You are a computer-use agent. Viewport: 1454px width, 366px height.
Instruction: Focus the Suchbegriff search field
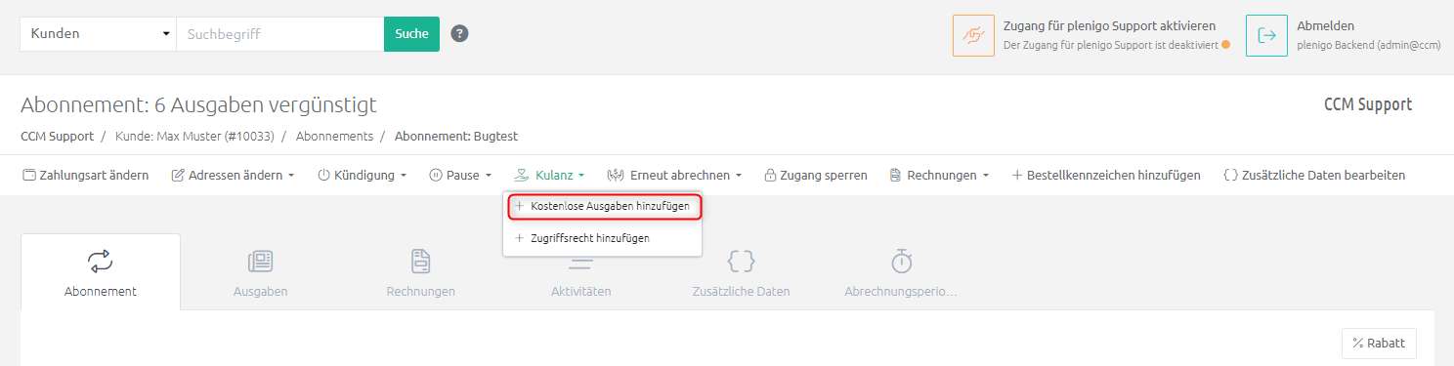tap(280, 33)
